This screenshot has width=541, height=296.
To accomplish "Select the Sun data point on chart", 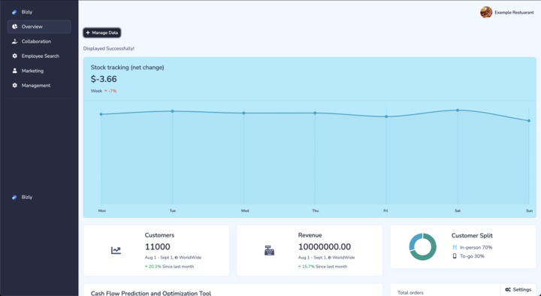I will (529, 121).
